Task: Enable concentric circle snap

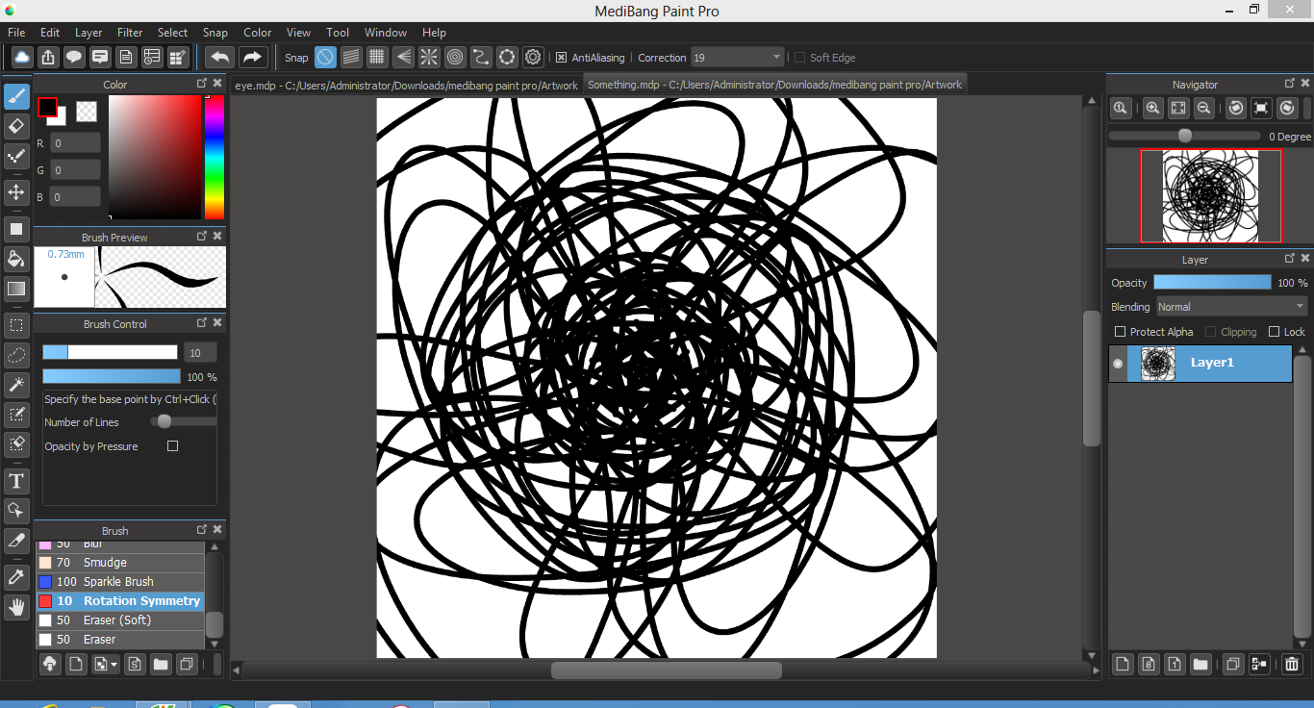Action: (x=456, y=58)
